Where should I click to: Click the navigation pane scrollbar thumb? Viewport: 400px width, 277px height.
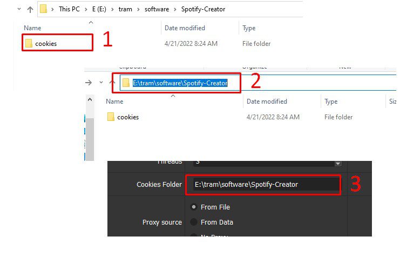[x=90, y=139]
